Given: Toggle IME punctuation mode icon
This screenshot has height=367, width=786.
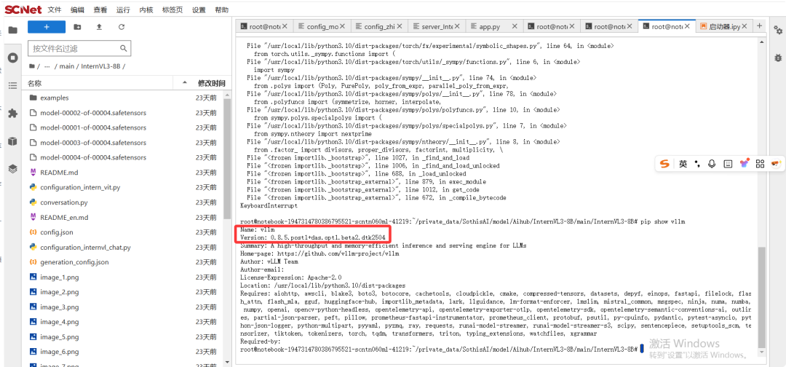Looking at the screenshot, I should click(696, 163).
